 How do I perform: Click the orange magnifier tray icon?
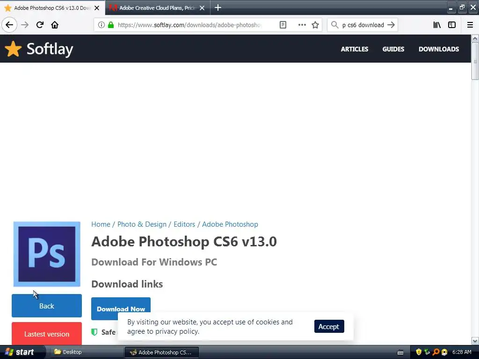click(436, 352)
